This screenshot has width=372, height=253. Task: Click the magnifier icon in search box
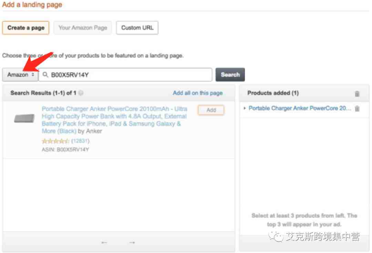[x=45, y=75]
